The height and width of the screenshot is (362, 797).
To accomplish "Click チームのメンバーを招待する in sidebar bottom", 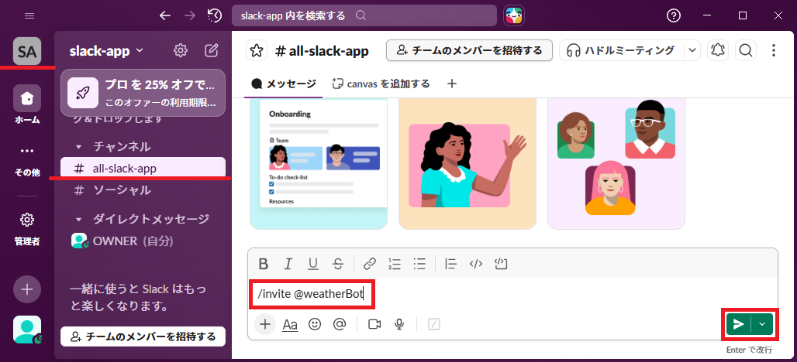I will pos(143,336).
